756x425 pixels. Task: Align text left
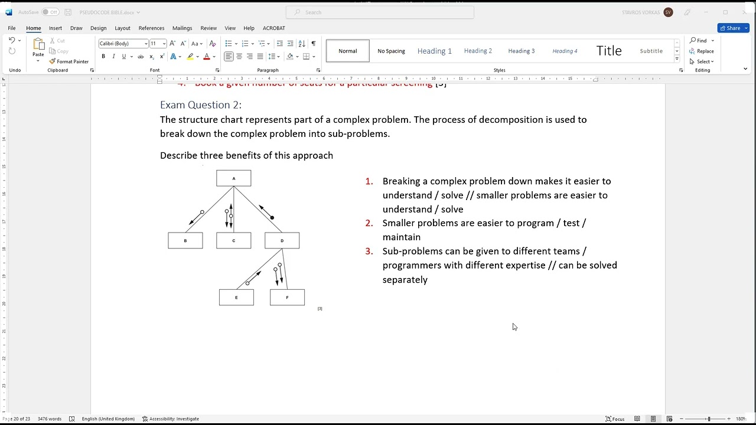pyautogui.click(x=229, y=57)
